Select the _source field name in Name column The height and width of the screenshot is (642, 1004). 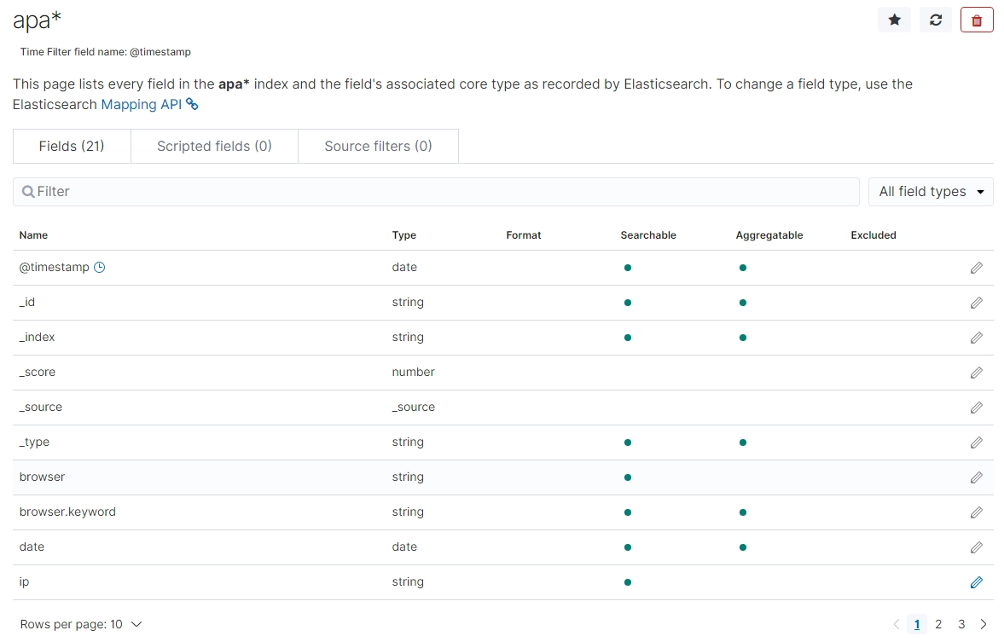tap(40, 407)
